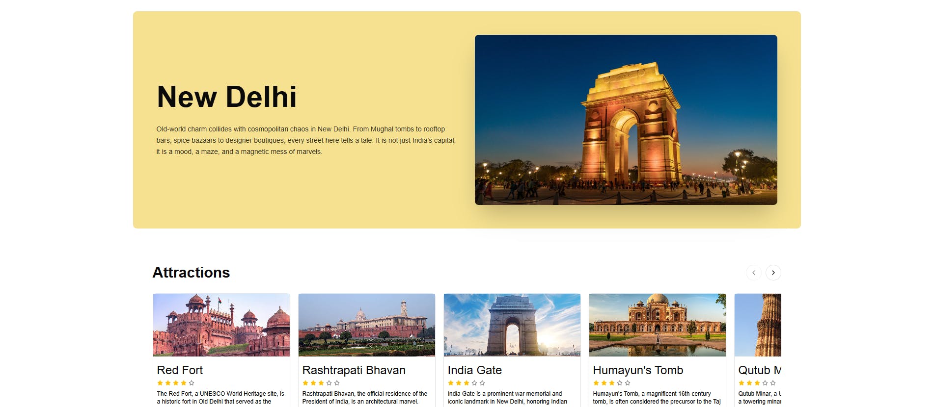934x407 pixels.
Task: Click the Humayun's Tomb star rating
Action: pos(612,383)
